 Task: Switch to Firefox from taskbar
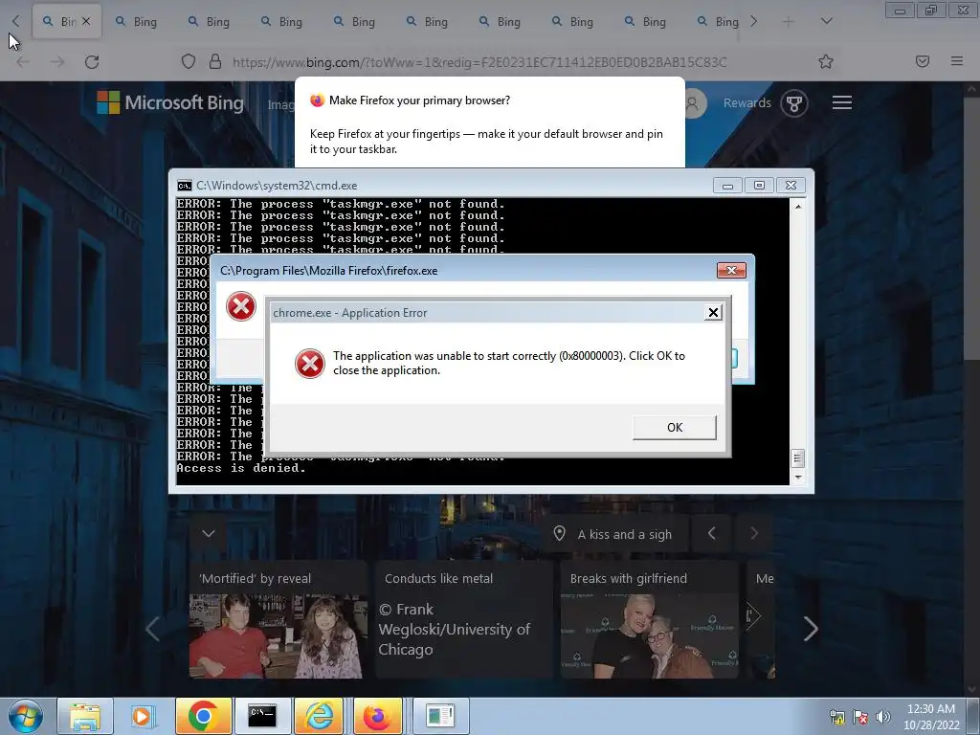coord(377,716)
